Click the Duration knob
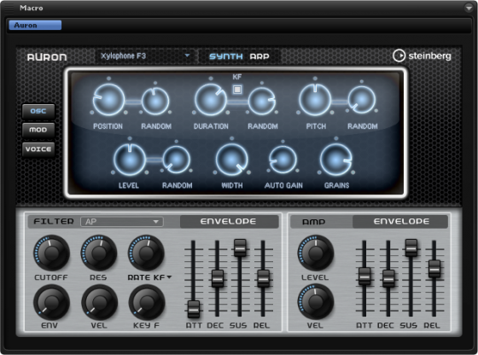Screen dimensions: 478x355 pyautogui.click(x=211, y=100)
